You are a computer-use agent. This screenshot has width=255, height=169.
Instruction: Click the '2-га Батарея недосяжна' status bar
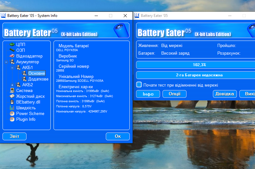[195, 75]
